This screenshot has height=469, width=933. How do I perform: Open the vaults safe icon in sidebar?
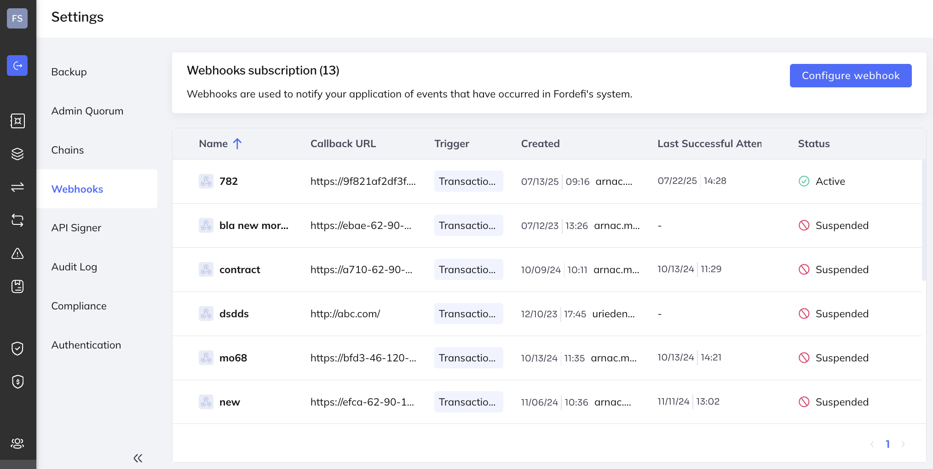click(17, 121)
